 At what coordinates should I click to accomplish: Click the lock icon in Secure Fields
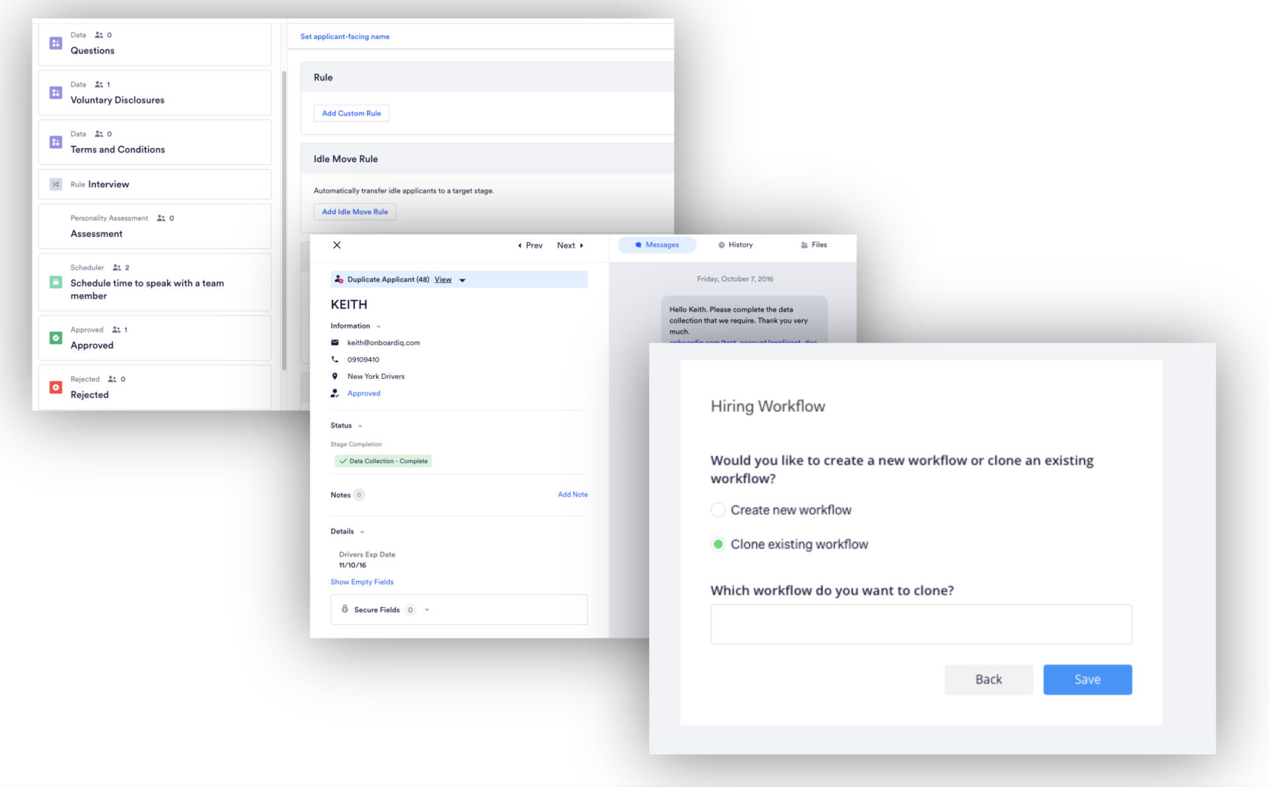(344, 609)
